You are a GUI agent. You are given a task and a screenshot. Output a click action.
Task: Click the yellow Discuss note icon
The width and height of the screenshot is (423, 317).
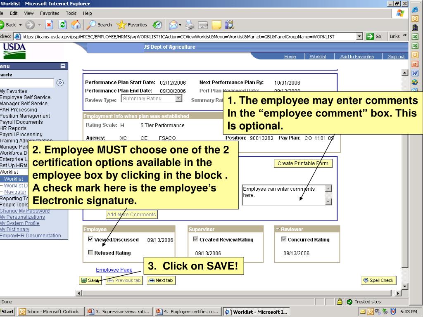pos(216,25)
